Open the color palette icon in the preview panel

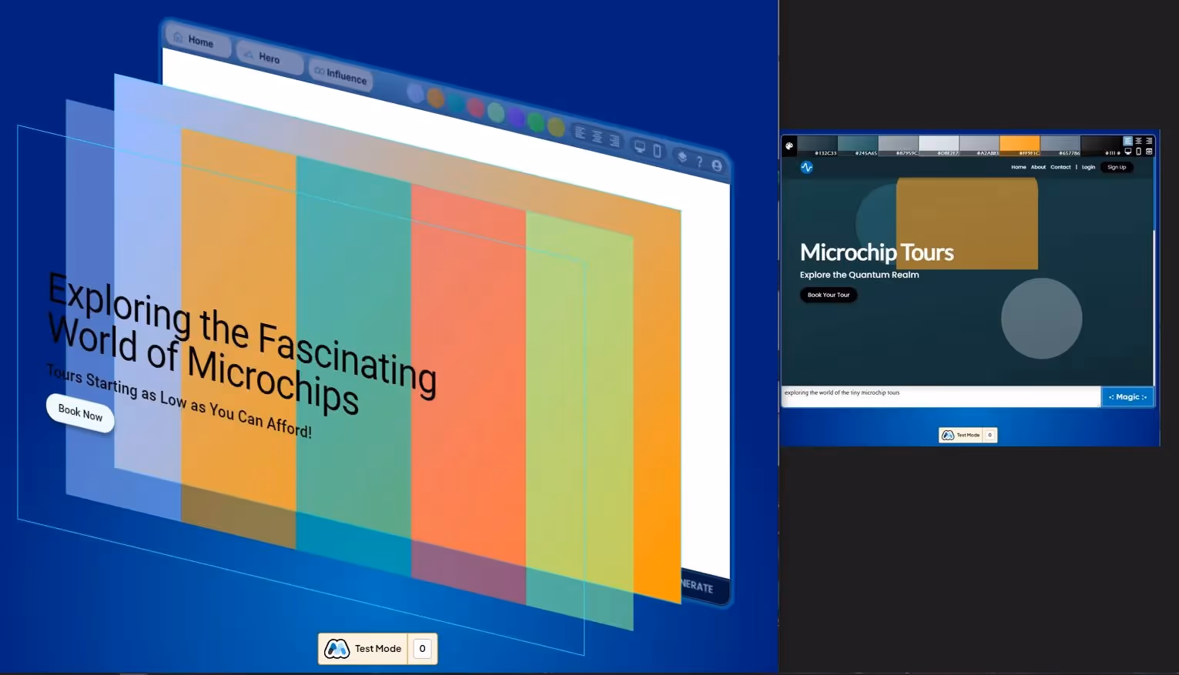coord(789,146)
